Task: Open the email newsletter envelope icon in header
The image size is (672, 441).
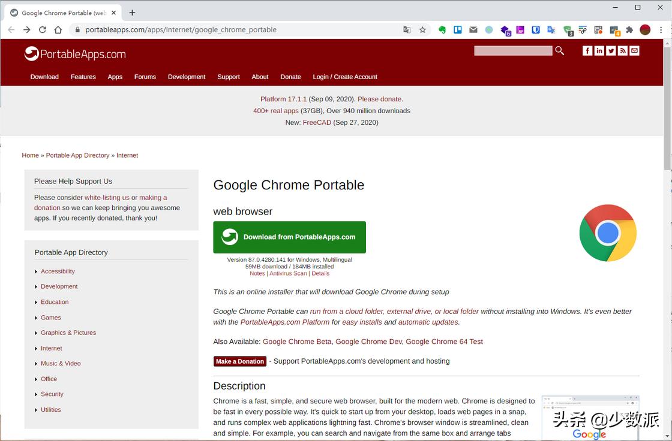Action: click(634, 50)
